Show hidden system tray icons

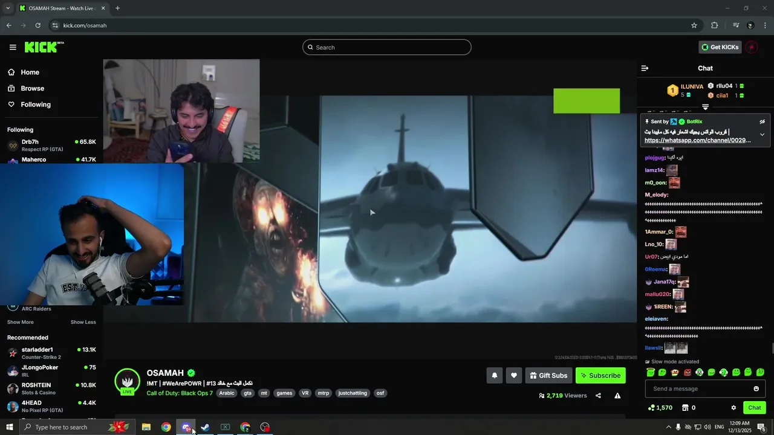coord(668,427)
